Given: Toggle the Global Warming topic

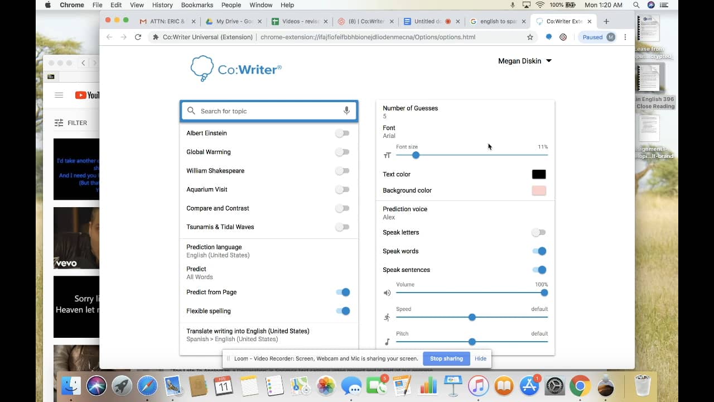Looking at the screenshot, I should click(x=342, y=152).
